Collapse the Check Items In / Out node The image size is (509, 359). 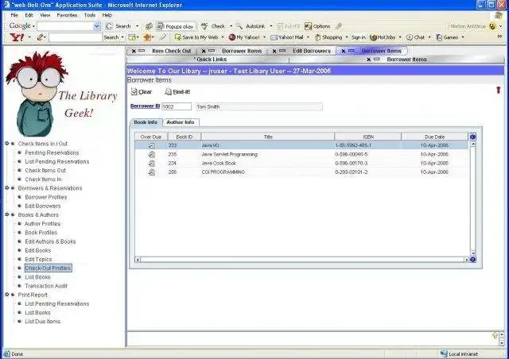coord(7,143)
